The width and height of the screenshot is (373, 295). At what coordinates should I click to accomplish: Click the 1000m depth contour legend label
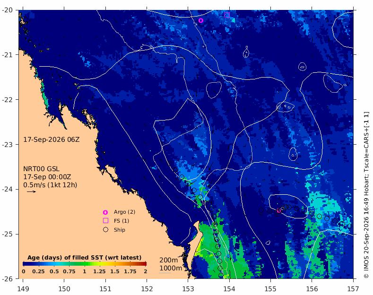[171, 268]
